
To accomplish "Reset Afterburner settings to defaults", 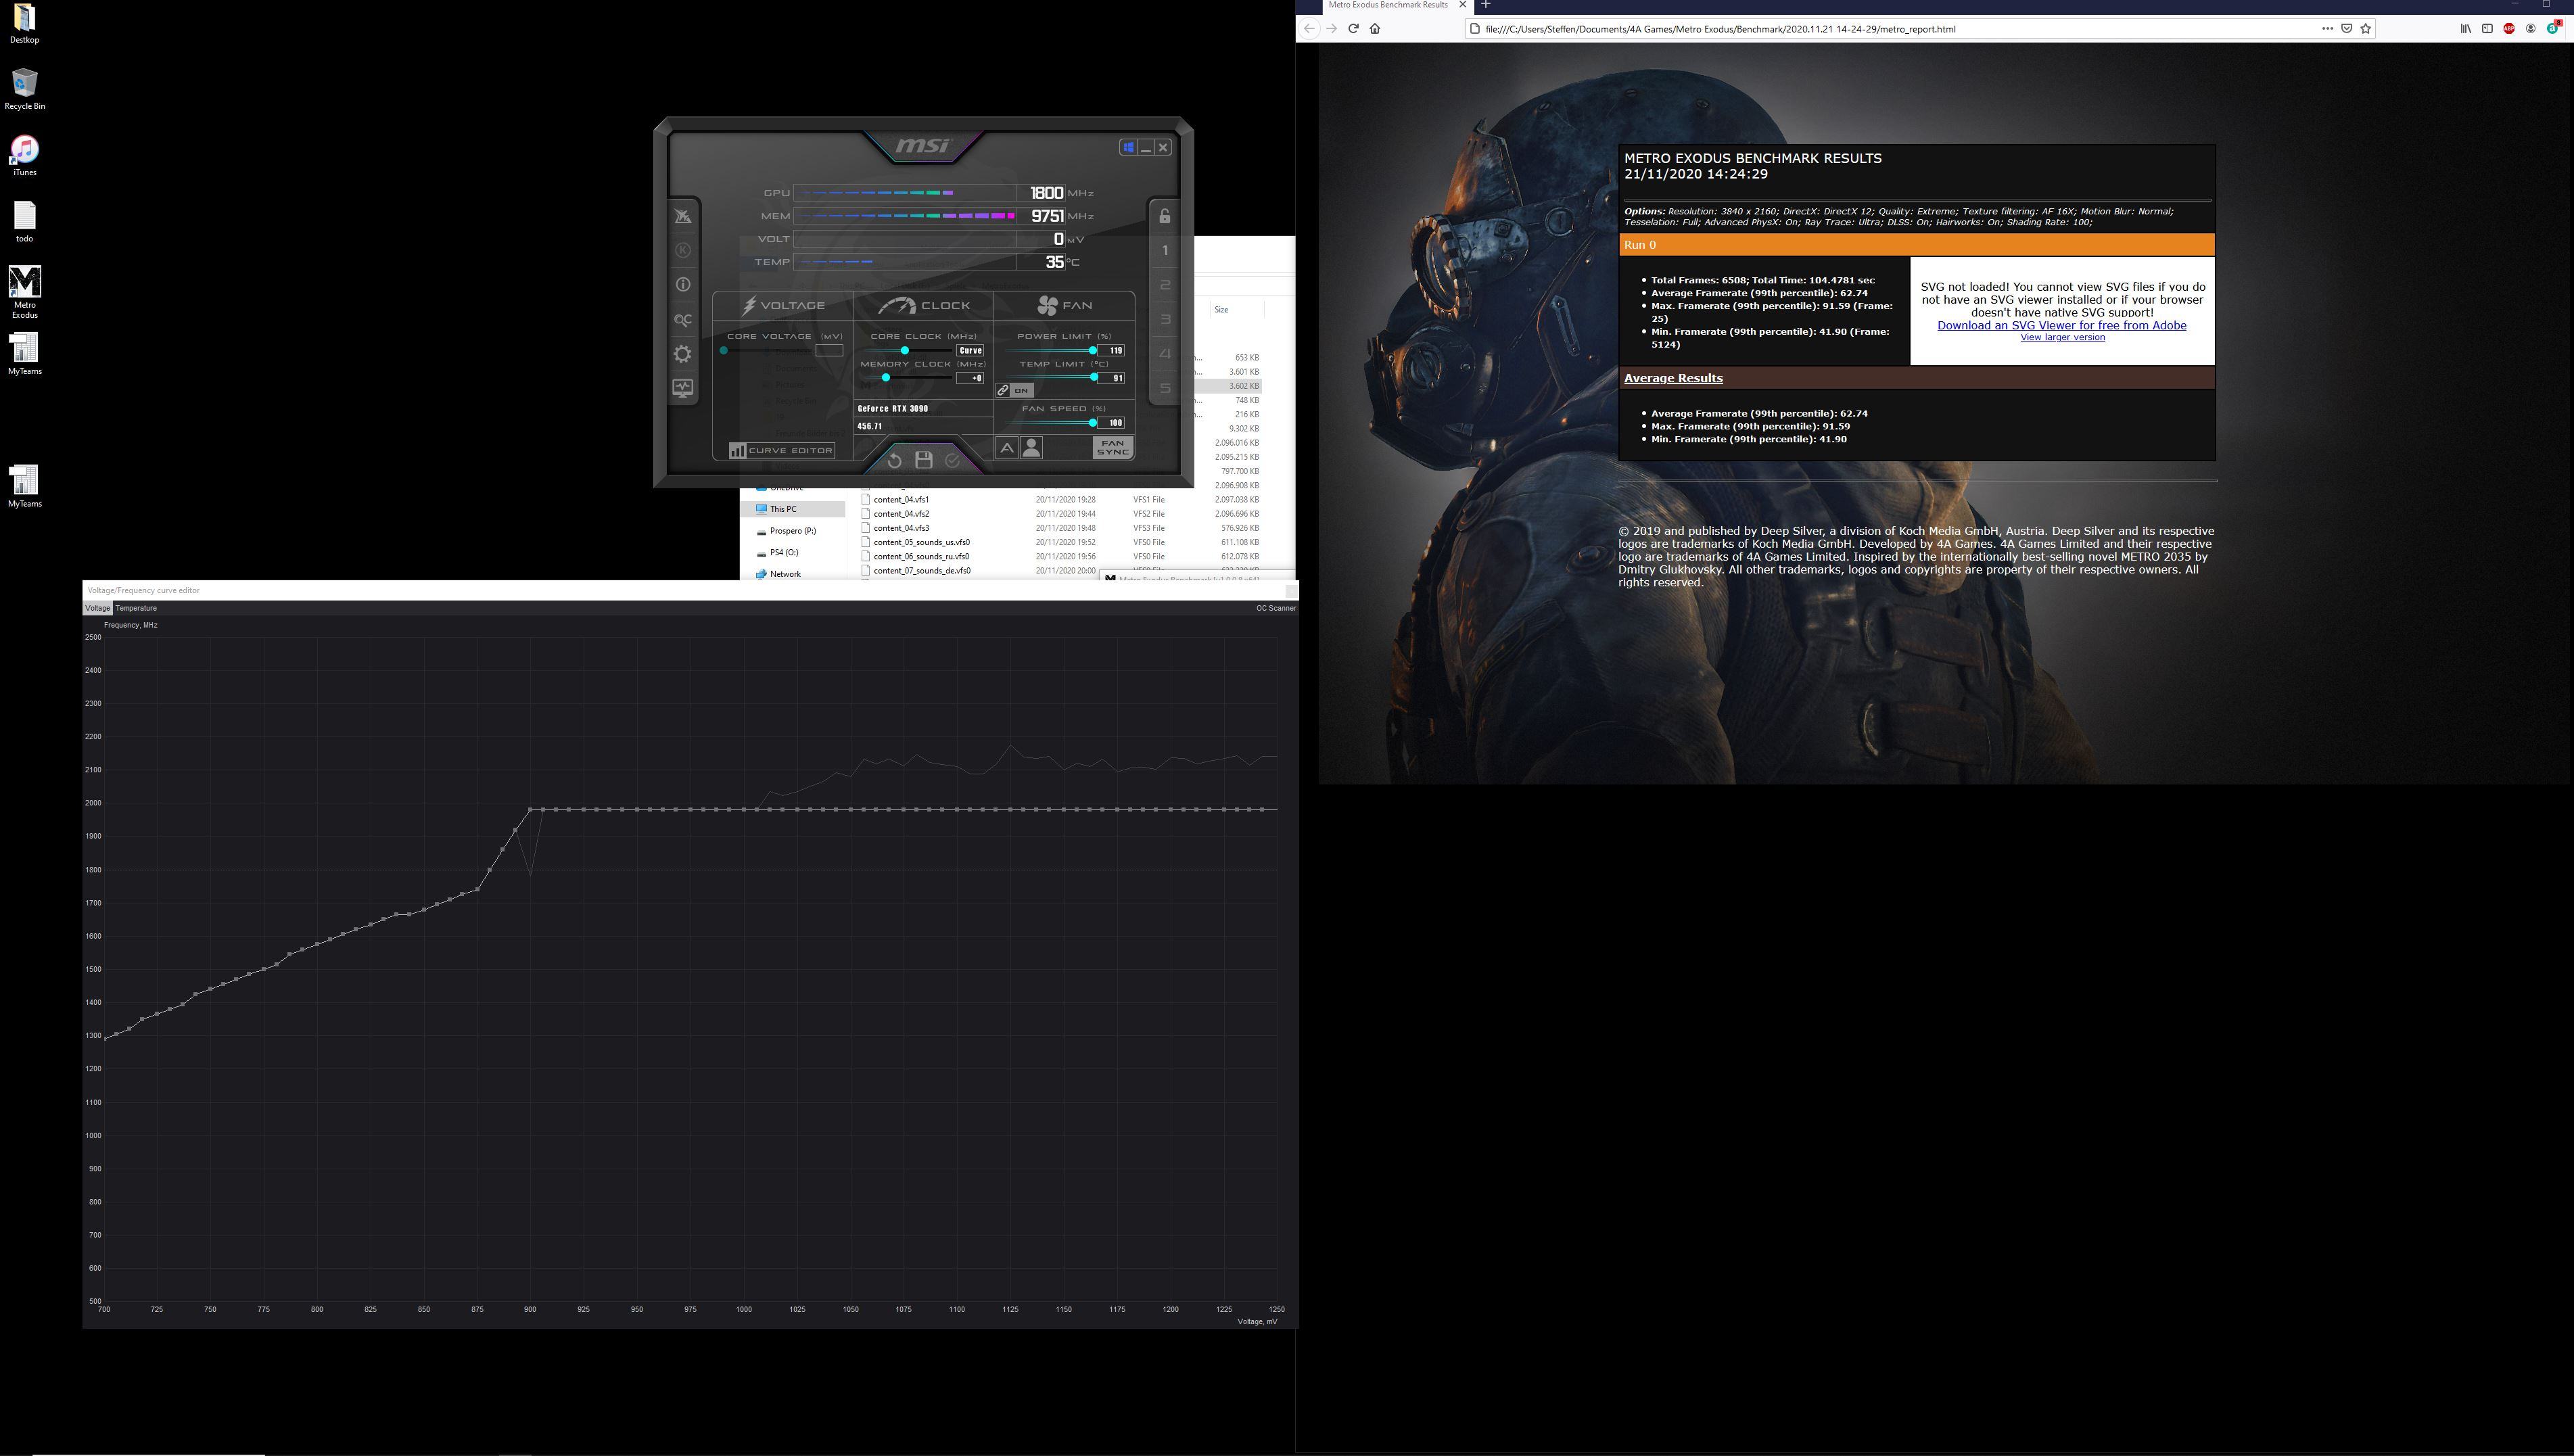I will click(895, 460).
